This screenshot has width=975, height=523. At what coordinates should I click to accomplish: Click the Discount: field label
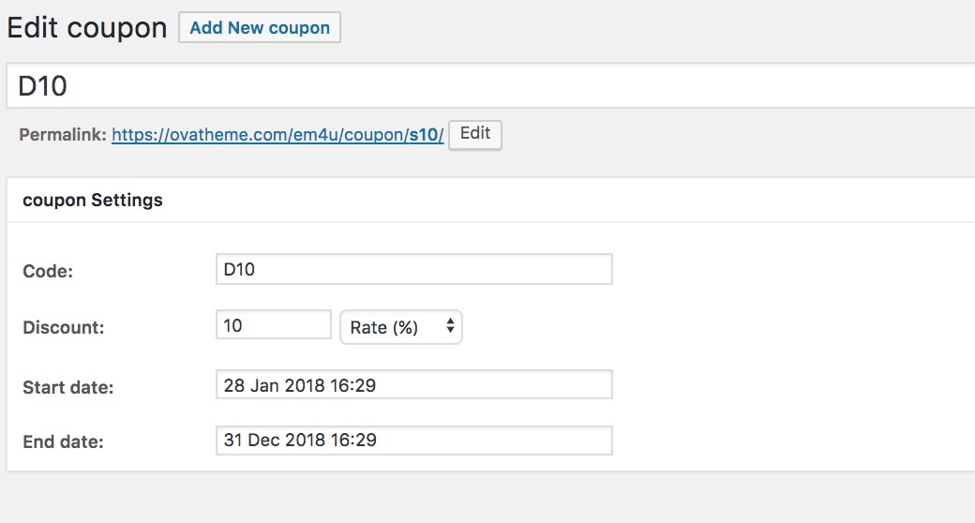tap(63, 328)
